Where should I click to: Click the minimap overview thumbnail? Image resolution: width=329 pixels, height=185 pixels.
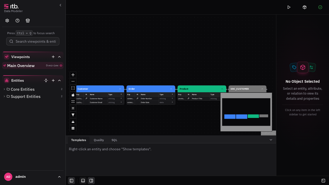(x=246, y=112)
